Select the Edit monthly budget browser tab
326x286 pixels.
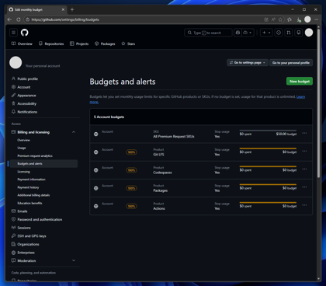(x=37, y=9)
